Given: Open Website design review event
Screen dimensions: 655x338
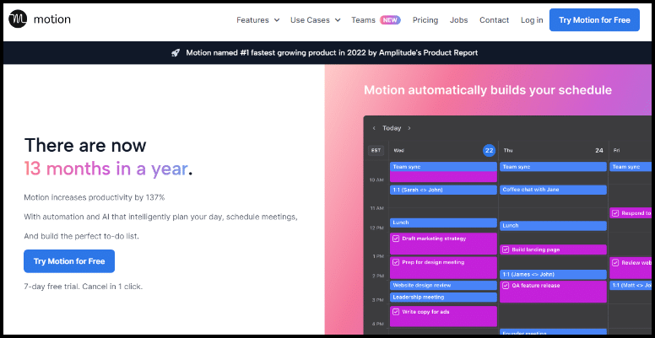Looking at the screenshot, I should (x=444, y=286).
